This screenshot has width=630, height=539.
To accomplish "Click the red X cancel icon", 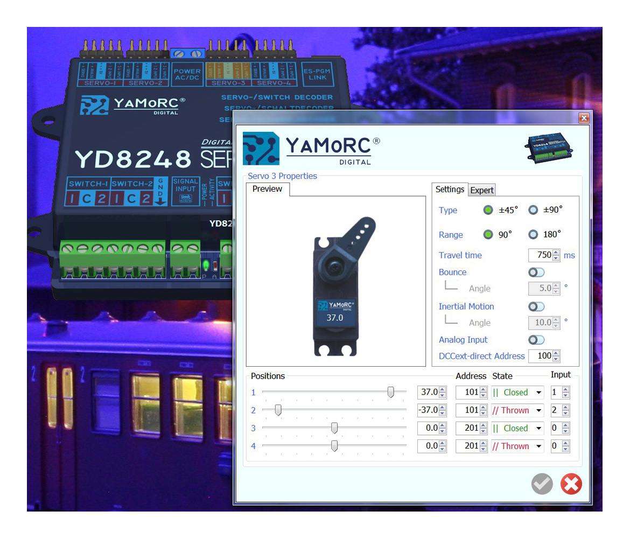I will (x=571, y=484).
